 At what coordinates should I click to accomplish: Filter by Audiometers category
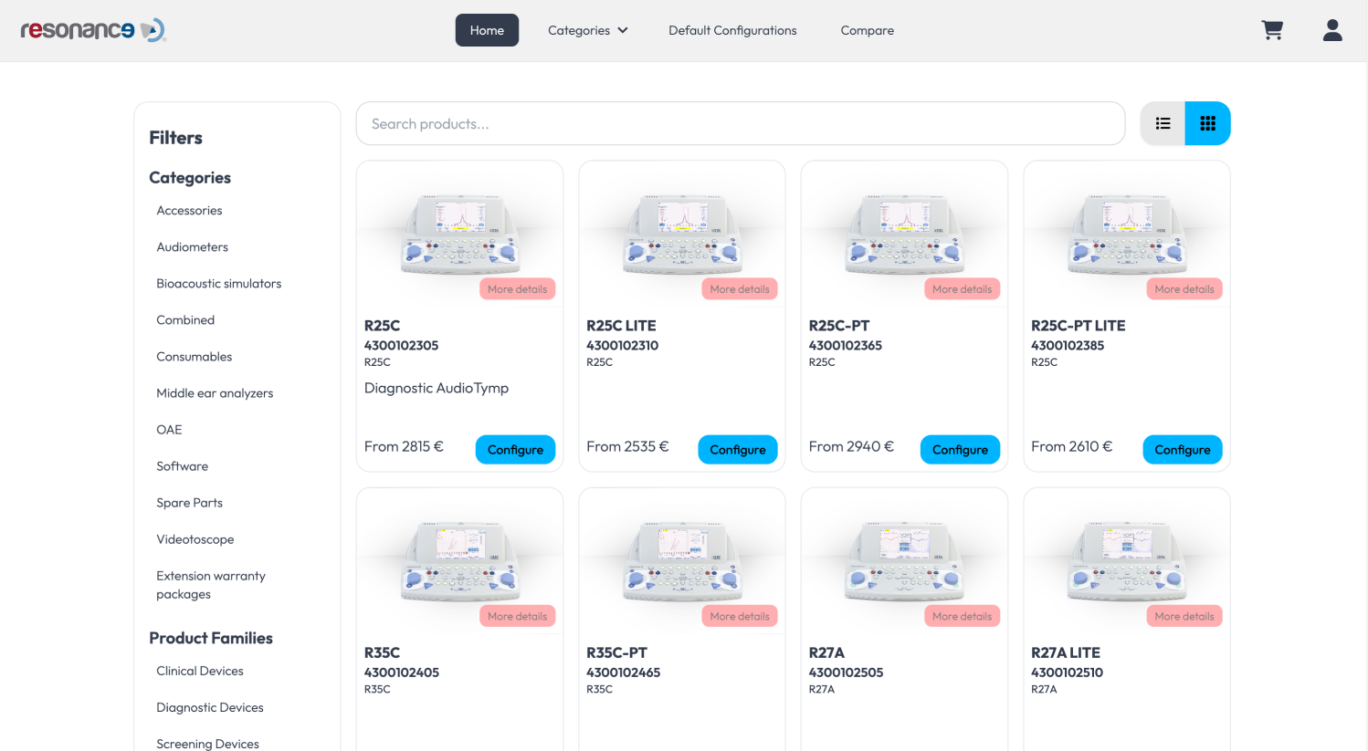tap(192, 247)
